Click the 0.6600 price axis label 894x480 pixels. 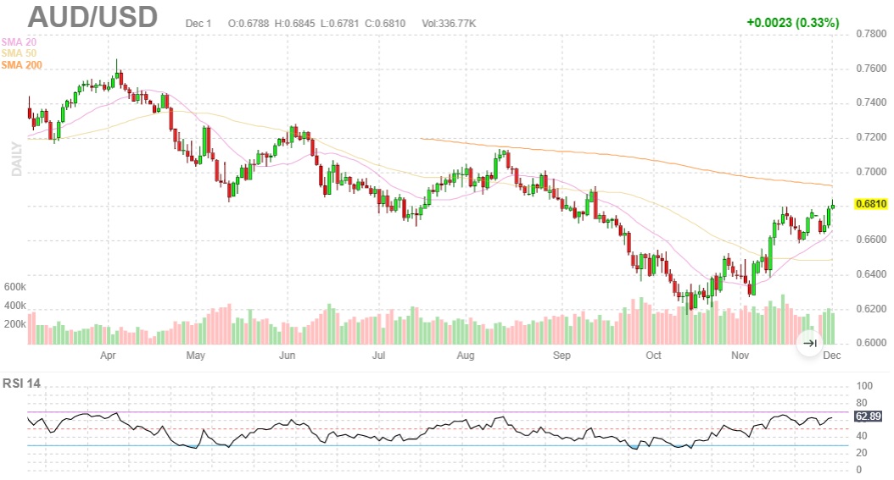coord(871,240)
